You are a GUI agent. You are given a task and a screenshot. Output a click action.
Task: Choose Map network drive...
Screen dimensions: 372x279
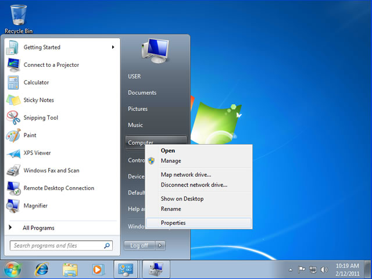pos(199,174)
